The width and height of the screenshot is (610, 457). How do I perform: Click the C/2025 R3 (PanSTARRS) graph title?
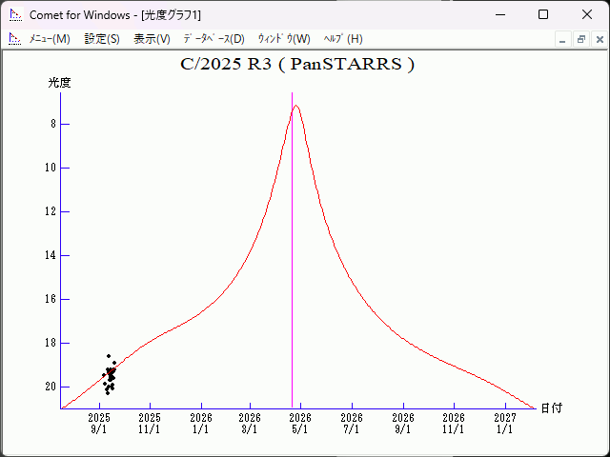[297, 65]
